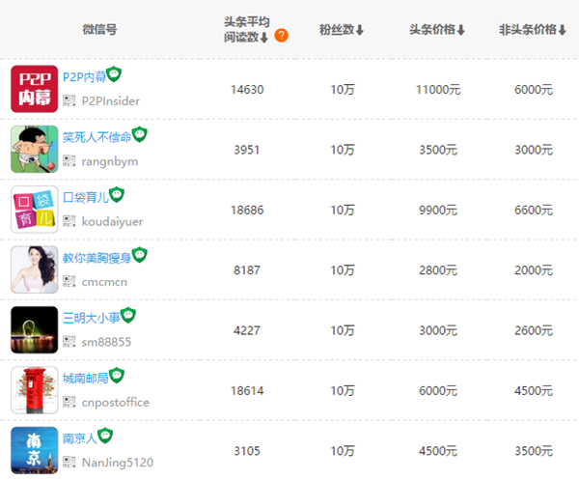Click the red mailbox avatar thumbnail

(35, 390)
